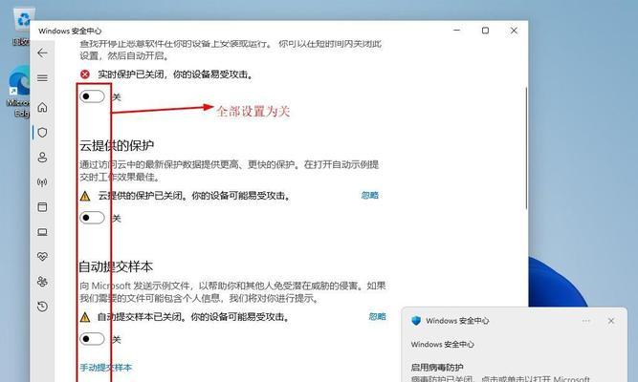Viewport: 638px width, 382px height.
Task: Click 启用病毒防护 notification text
Action: [x=436, y=368]
